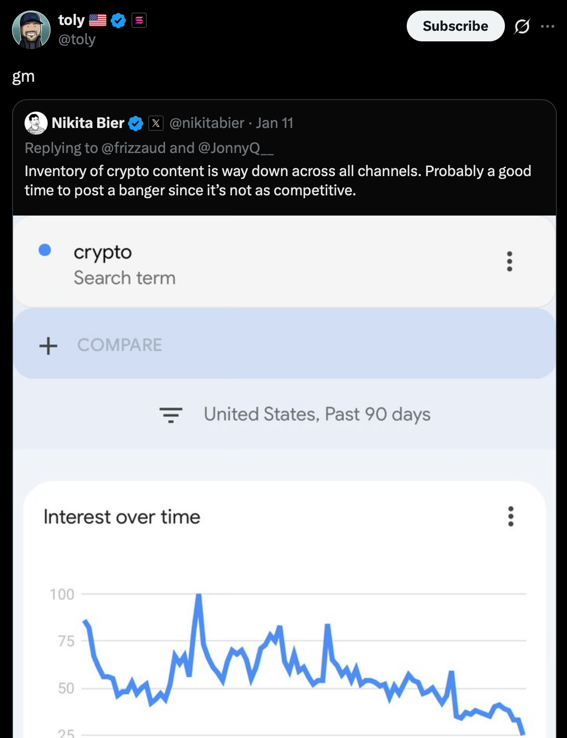567x738 pixels.
Task: Open Interest over time options menu
Action: [511, 516]
